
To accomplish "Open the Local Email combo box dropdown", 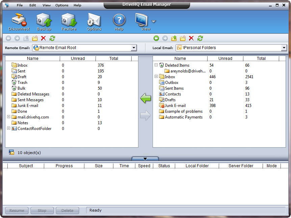I will [284, 48].
